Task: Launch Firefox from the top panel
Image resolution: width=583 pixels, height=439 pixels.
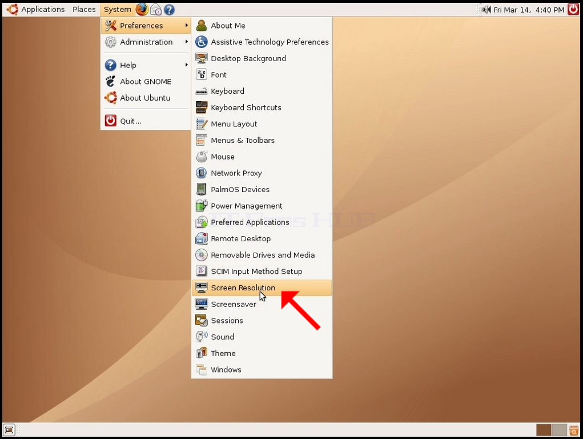Action: tap(142, 9)
